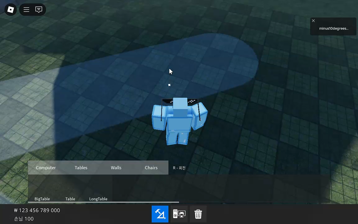This screenshot has width=358, height=224.
Task: Switch to the Computer category tab
Action: click(46, 168)
